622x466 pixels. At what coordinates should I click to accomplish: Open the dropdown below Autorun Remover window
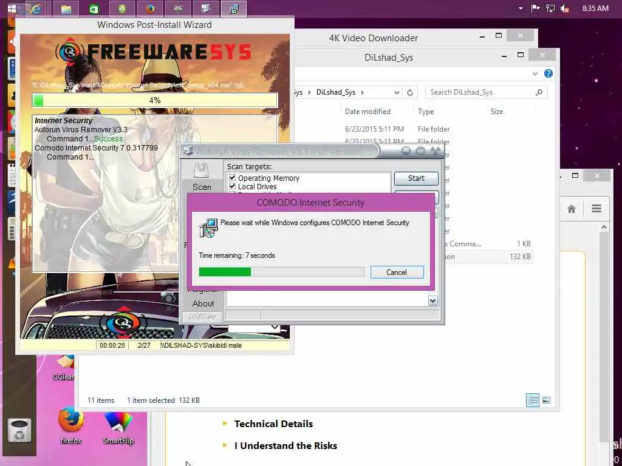coord(275,327)
